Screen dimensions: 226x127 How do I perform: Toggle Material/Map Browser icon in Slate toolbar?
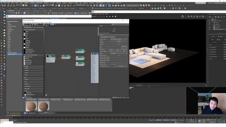(x=51, y=24)
